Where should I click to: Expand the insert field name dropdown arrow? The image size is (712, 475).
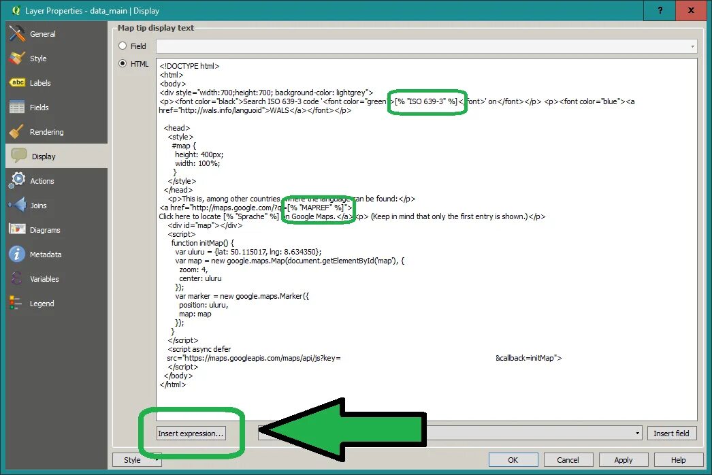click(x=638, y=433)
